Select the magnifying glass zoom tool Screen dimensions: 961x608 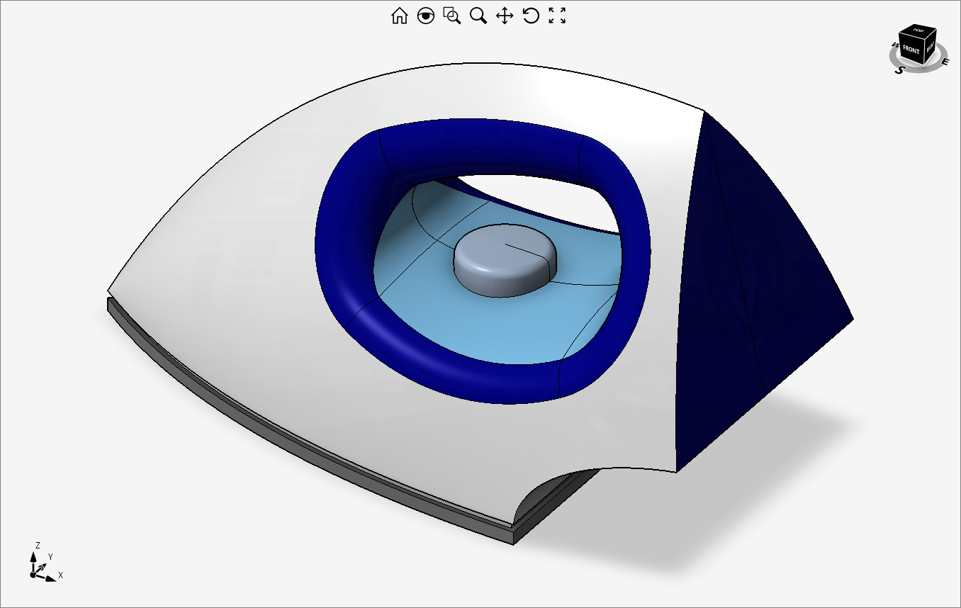click(478, 16)
